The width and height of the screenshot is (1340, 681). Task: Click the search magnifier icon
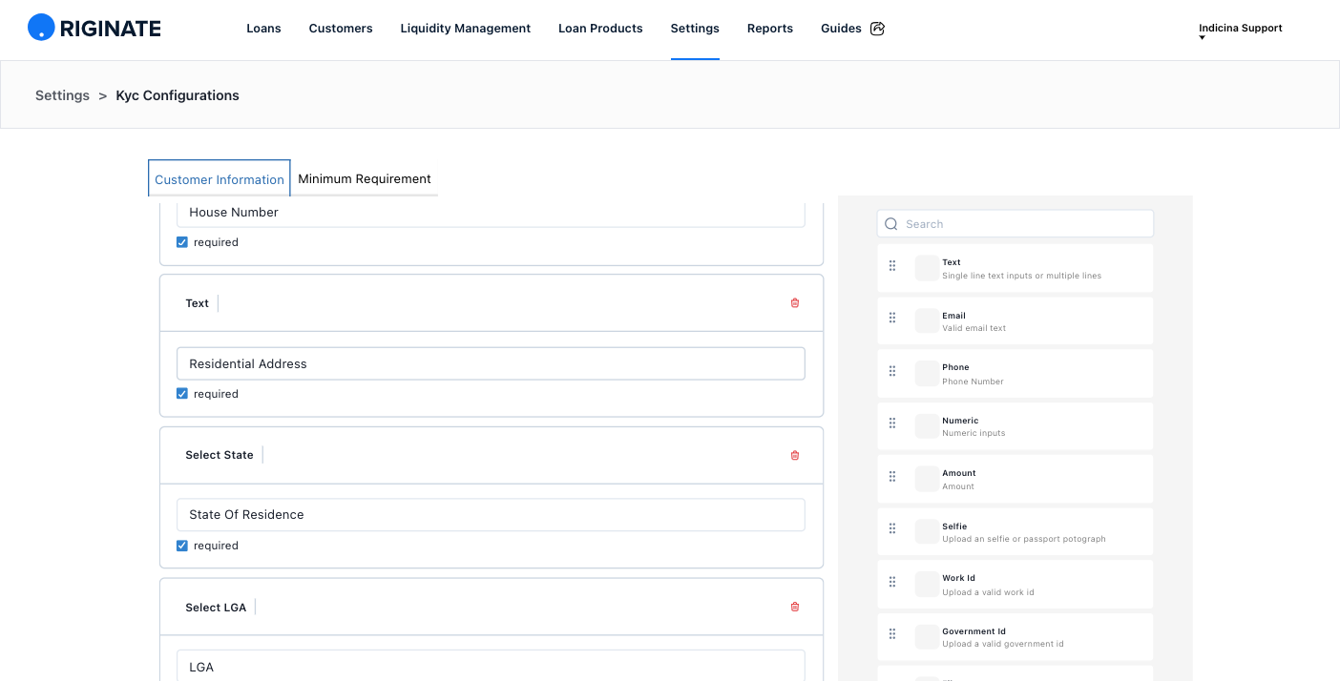(x=891, y=224)
